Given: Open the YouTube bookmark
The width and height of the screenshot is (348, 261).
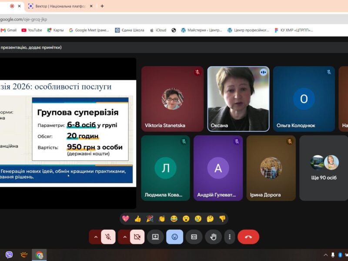Looking at the screenshot, I should coord(32,30).
